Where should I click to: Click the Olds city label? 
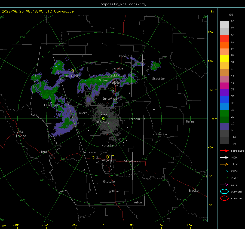pyautogui.click(x=104, y=114)
